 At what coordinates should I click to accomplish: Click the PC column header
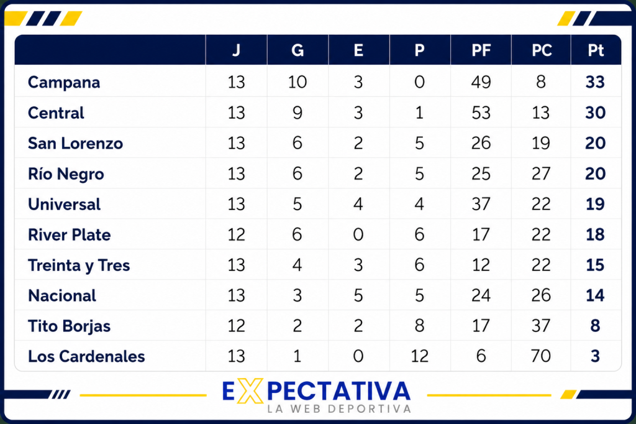542,50
